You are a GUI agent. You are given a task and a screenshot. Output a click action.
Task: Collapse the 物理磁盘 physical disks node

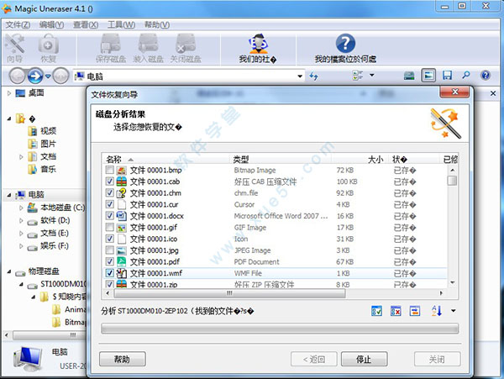[9, 271]
